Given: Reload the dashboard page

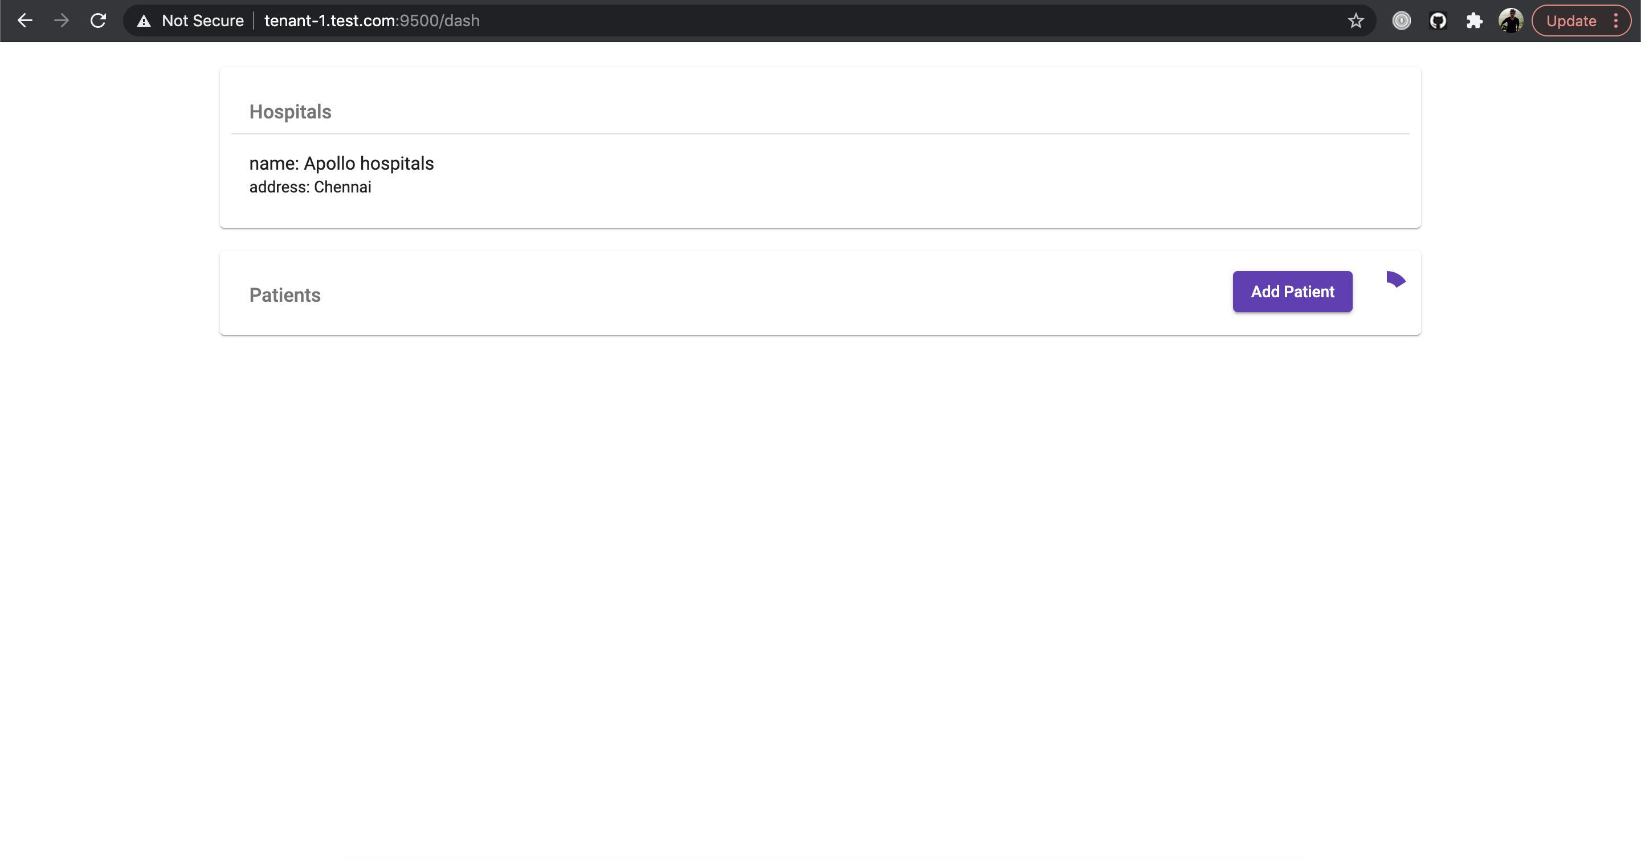Looking at the screenshot, I should pyautogui.click(x=98, y=20).
